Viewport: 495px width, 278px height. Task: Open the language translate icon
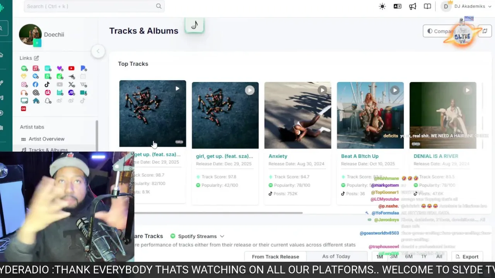397,6
